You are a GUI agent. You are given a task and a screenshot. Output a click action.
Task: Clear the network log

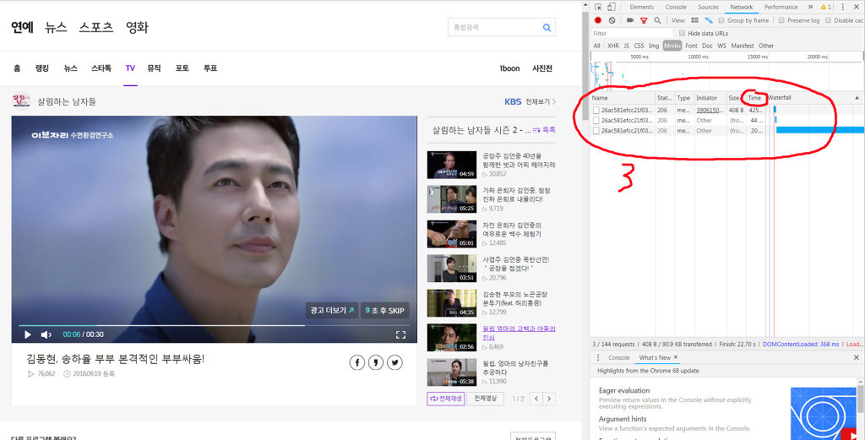coord(612,20)
